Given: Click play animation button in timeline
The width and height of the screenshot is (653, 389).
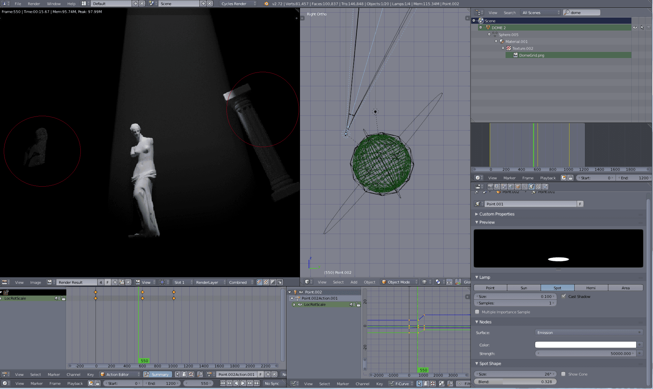Looking at the screenshot, I should 243,383.
